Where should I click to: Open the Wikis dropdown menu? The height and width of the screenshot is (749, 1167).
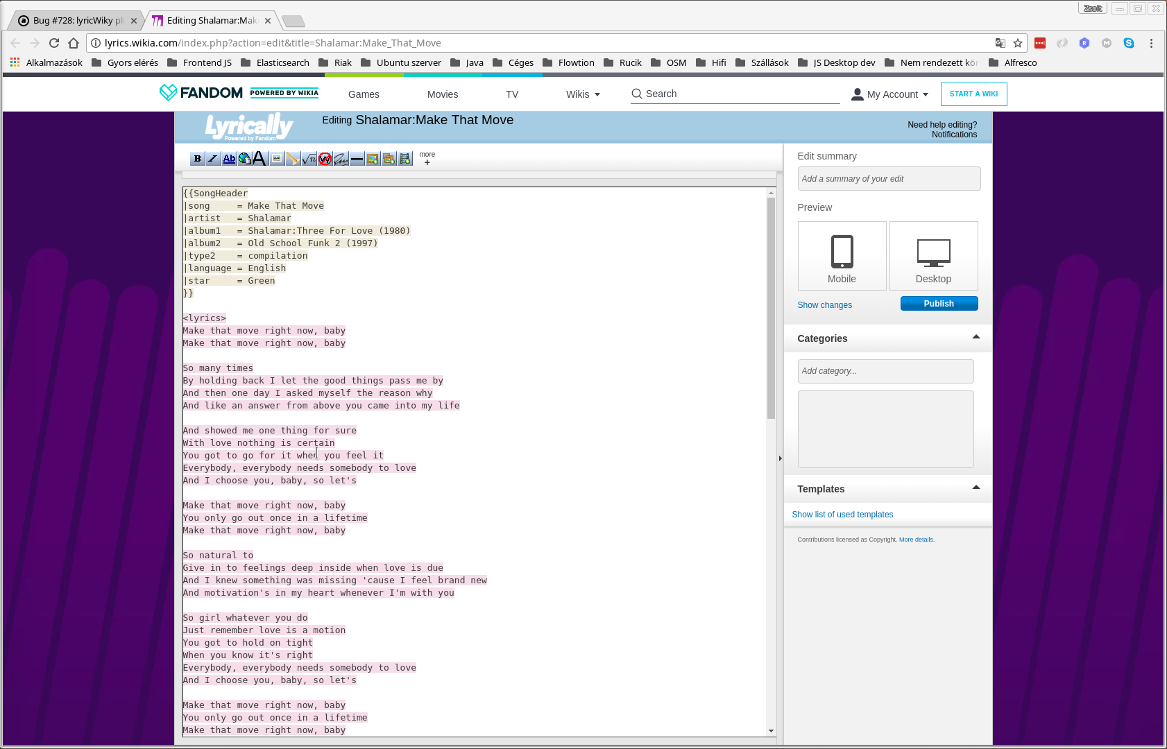tap(583, 94)
